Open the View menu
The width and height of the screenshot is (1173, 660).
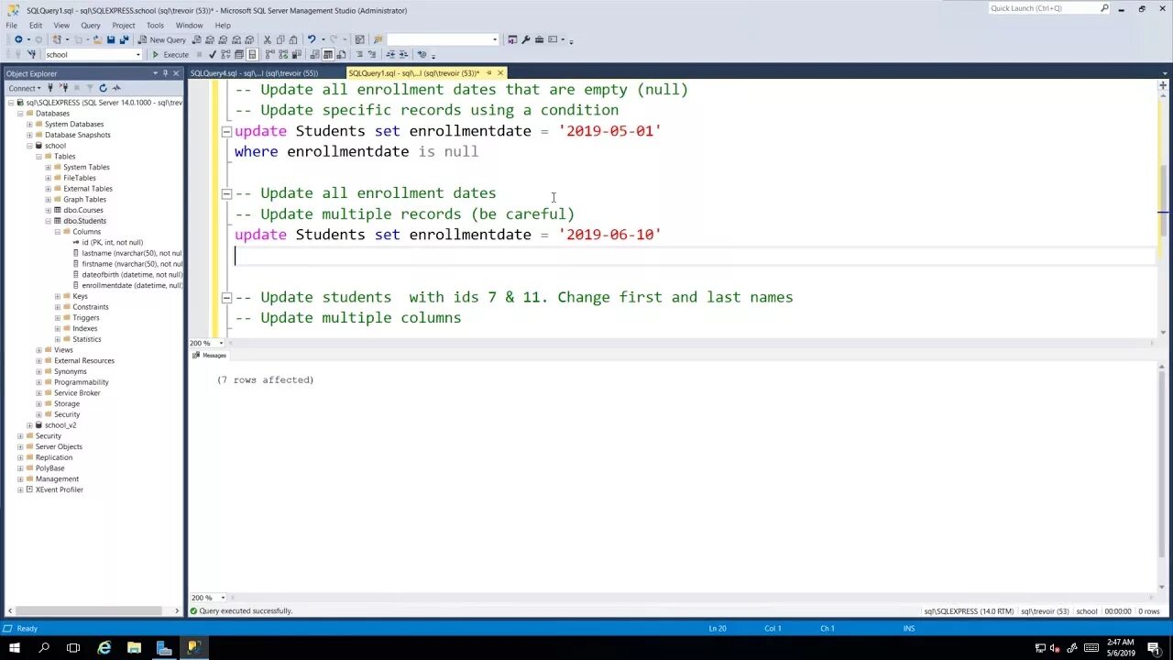tap(61, 25)
